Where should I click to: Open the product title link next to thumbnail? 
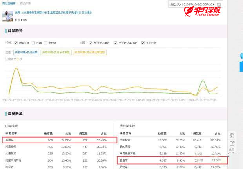[x=53, y=13]
